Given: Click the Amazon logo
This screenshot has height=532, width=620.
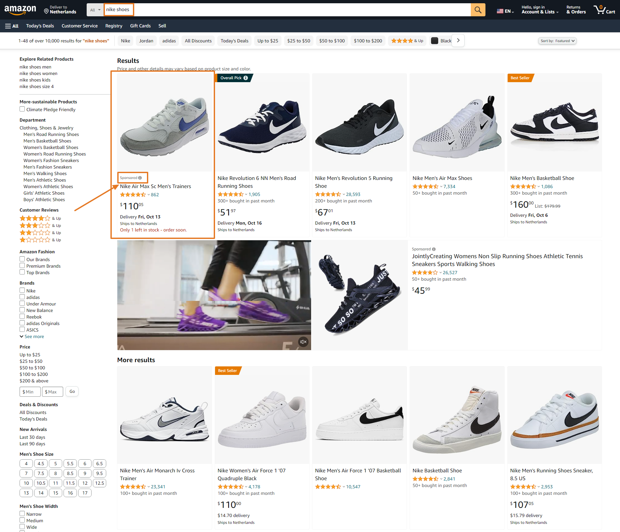Looking at the screenshot, I should [x=20, y=10].
